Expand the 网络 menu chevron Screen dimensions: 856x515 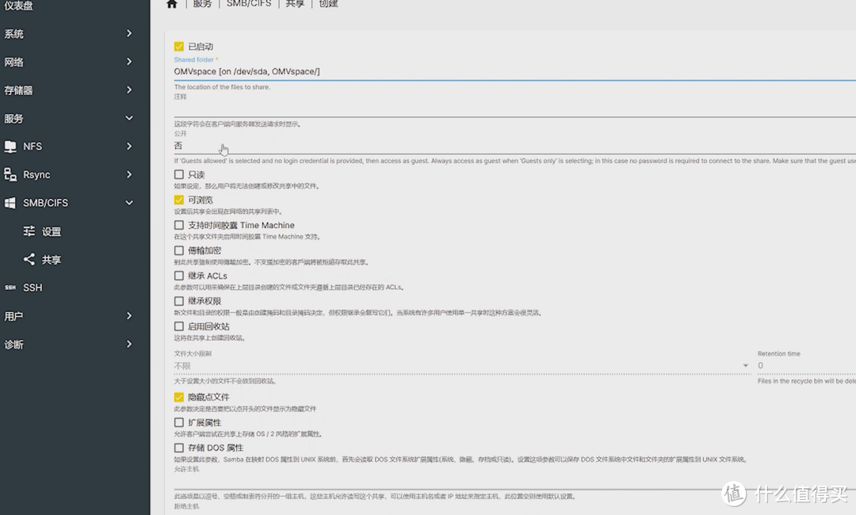[x=129, y=62]
